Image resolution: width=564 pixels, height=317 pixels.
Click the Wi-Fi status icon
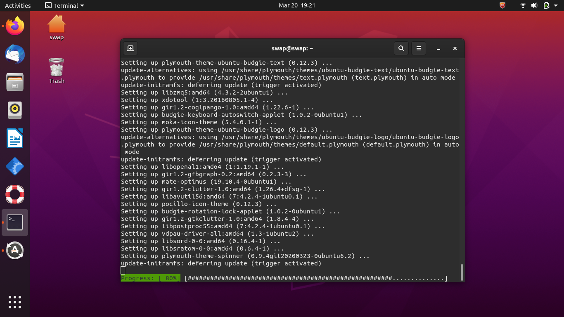click(523, 5)
